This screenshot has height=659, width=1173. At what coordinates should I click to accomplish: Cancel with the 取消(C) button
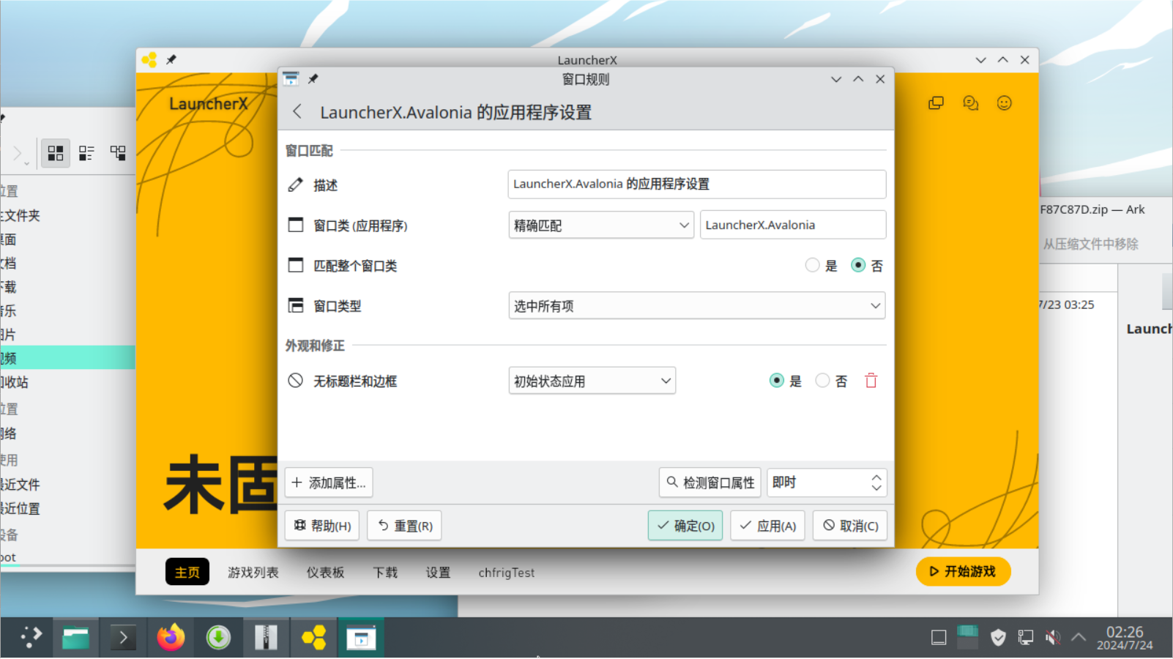click(x=850, y=525)
